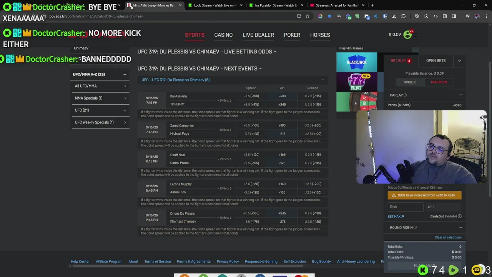Switch to Ice Poseidon Stream tab
Viewport: 492px width, 277px height.
click(276, 5)
